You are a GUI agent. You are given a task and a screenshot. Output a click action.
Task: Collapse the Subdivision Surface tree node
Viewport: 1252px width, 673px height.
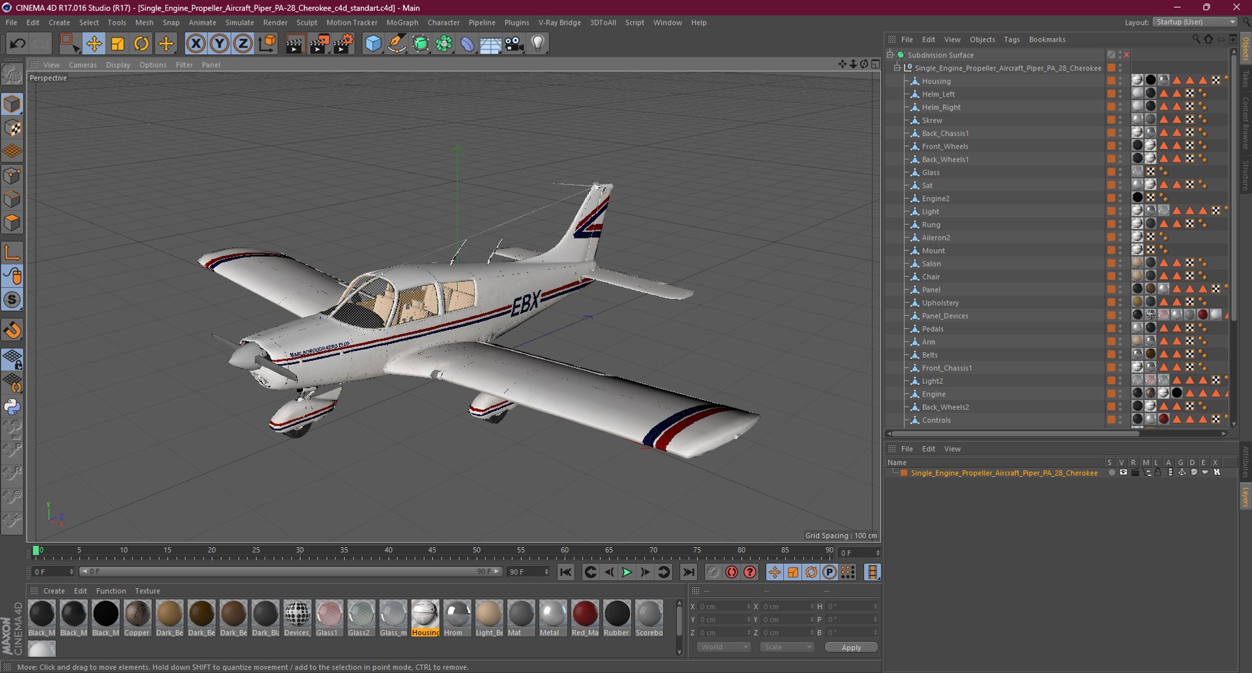tap(890, 55)
